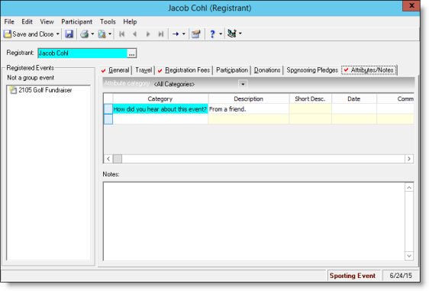429x291 pixels.
Task: Click grid horizontal scrollbar left arrow
Action: tap(108, 159)
